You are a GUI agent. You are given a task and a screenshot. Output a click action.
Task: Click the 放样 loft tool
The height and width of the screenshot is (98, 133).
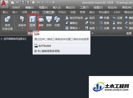49,21
